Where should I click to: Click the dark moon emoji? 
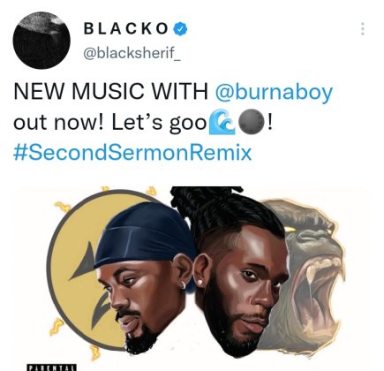tap(251, 122)
